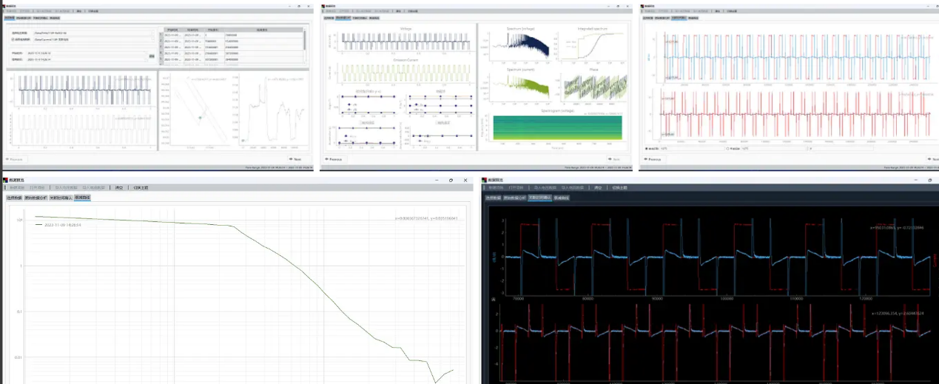
Task: Click app icon in dark window title bar
Action: (485, 180)
